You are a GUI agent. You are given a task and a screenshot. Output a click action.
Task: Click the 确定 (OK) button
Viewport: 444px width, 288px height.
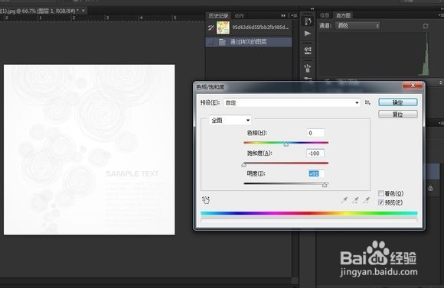pos(397,102)
